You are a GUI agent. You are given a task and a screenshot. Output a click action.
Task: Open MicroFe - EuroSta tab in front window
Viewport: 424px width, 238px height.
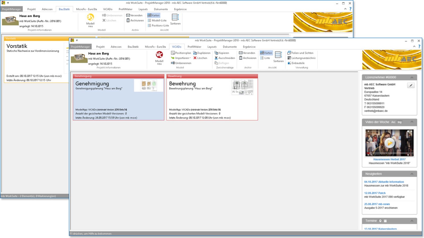pos(155,47)
